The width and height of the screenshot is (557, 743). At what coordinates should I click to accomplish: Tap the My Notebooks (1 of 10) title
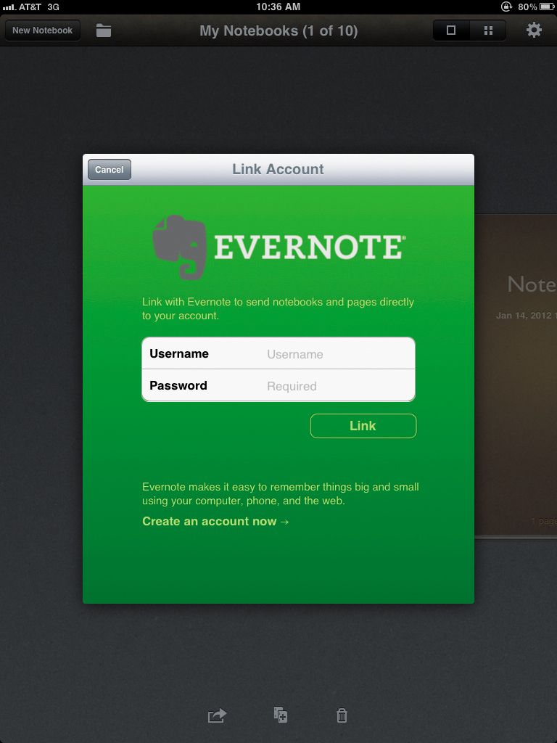point(278,30)
